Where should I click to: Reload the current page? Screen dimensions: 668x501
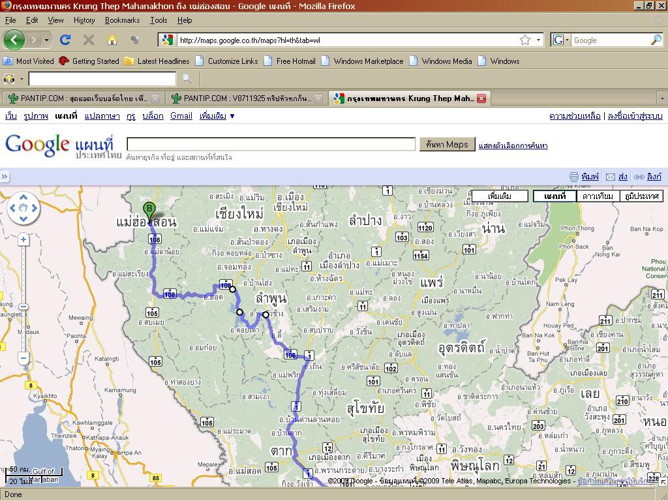65,40
